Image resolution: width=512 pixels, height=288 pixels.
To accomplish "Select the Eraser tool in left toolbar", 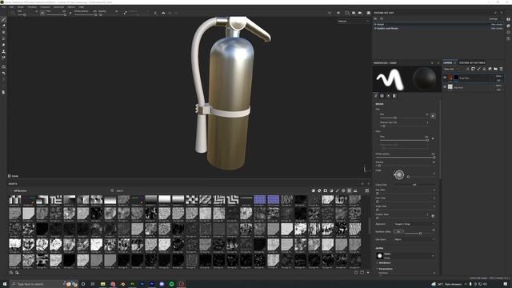I will pos(3,26).
